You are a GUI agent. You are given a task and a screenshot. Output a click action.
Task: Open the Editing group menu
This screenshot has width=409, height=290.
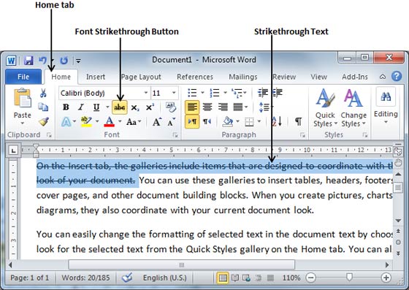click(x=386, y=107)
